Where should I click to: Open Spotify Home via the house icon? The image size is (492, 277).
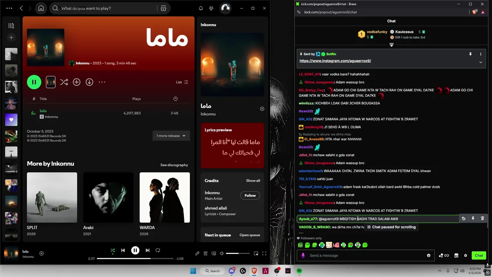pos(41,8)
